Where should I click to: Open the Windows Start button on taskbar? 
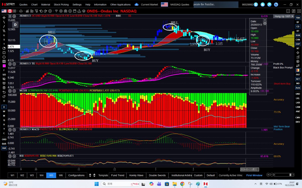96,184
